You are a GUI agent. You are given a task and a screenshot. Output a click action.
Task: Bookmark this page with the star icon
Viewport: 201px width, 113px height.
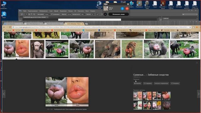click(x=190, y=27)
